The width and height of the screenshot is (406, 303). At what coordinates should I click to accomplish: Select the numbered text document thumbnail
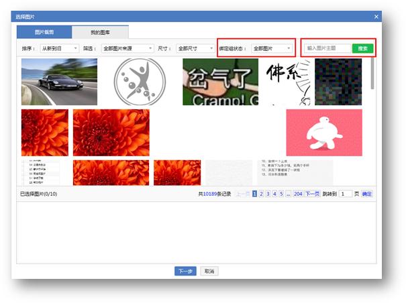pos(295,172)
